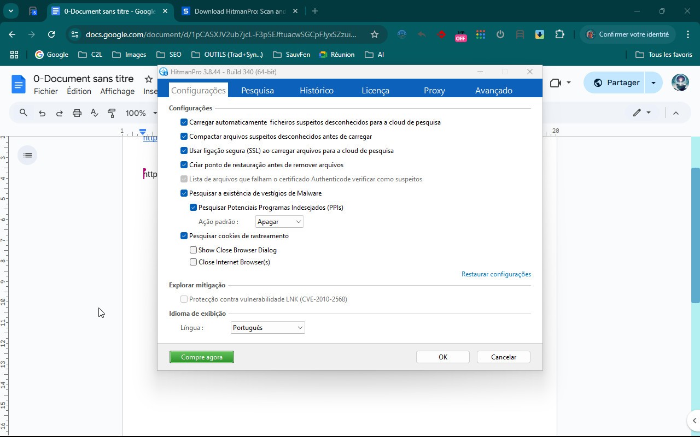
Task: Expand the Língua Português dropdown
Action: click(267, 328)
